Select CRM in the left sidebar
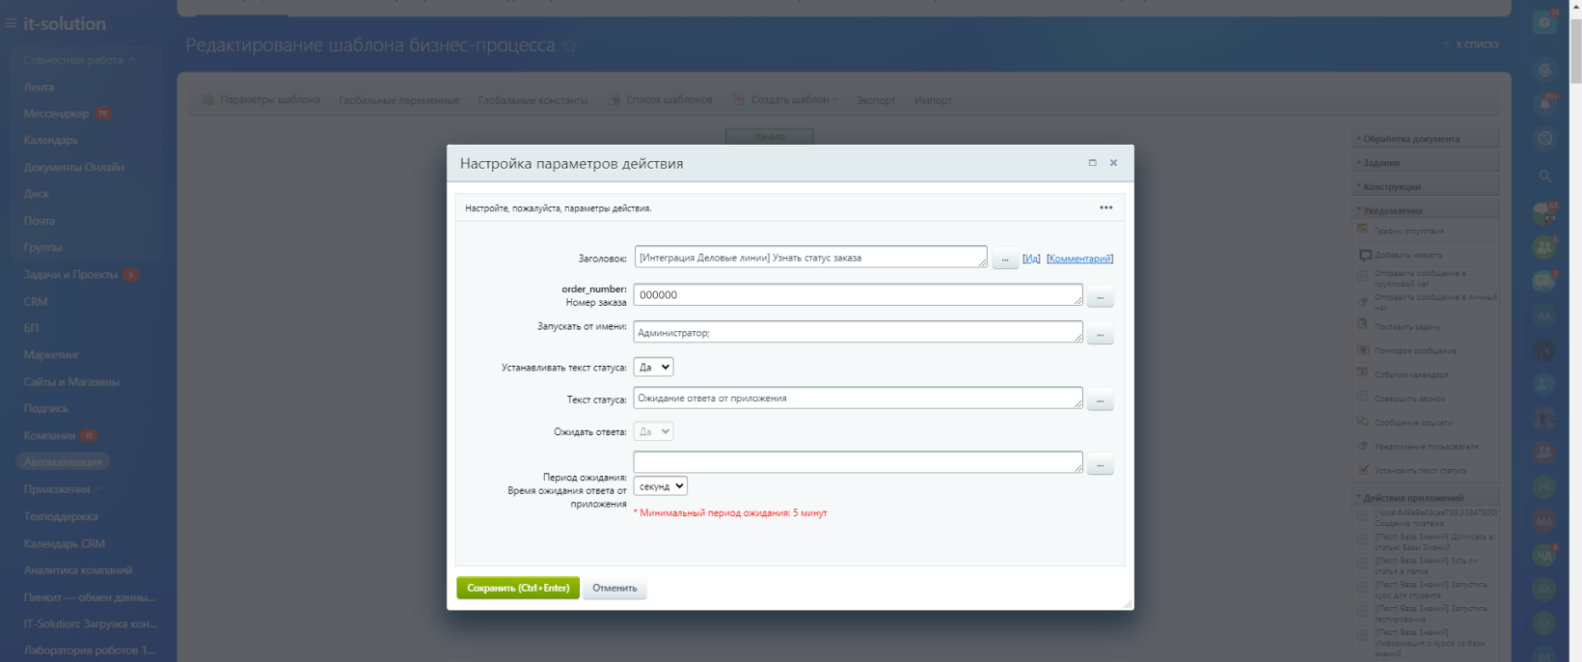Image resolution: width=1582 pixels, height=662 pixels. pos(36,301)
